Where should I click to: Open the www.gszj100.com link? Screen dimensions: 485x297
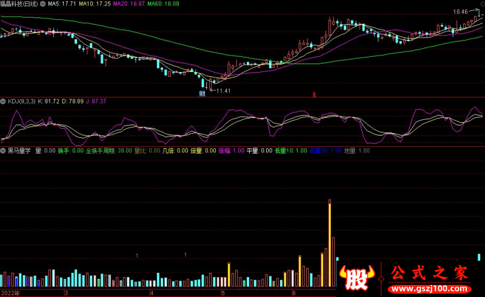[x=429, y=289]
